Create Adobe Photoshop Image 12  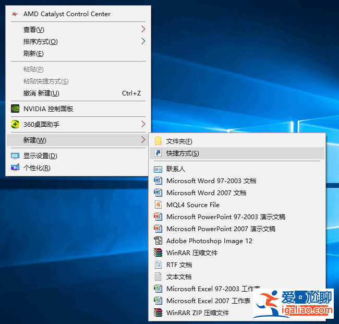pos(237,241)
